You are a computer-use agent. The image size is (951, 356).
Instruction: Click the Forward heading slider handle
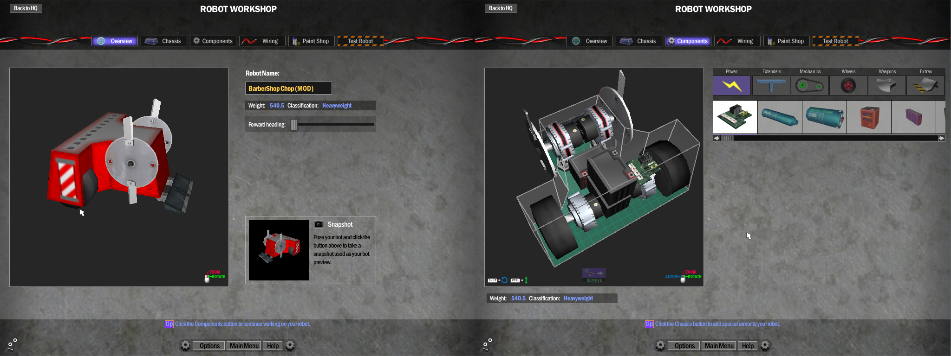(294, 125)
